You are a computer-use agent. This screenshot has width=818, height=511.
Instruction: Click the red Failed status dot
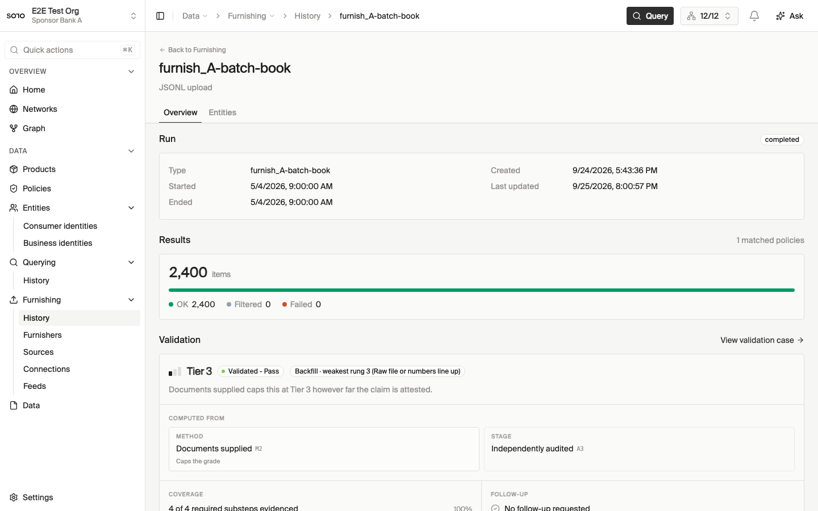pyautogui.click(x=285, y=304)
